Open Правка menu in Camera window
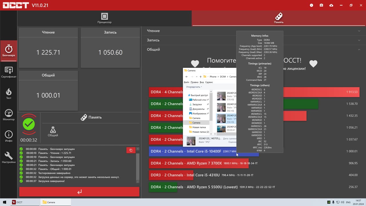 (194, 82)
